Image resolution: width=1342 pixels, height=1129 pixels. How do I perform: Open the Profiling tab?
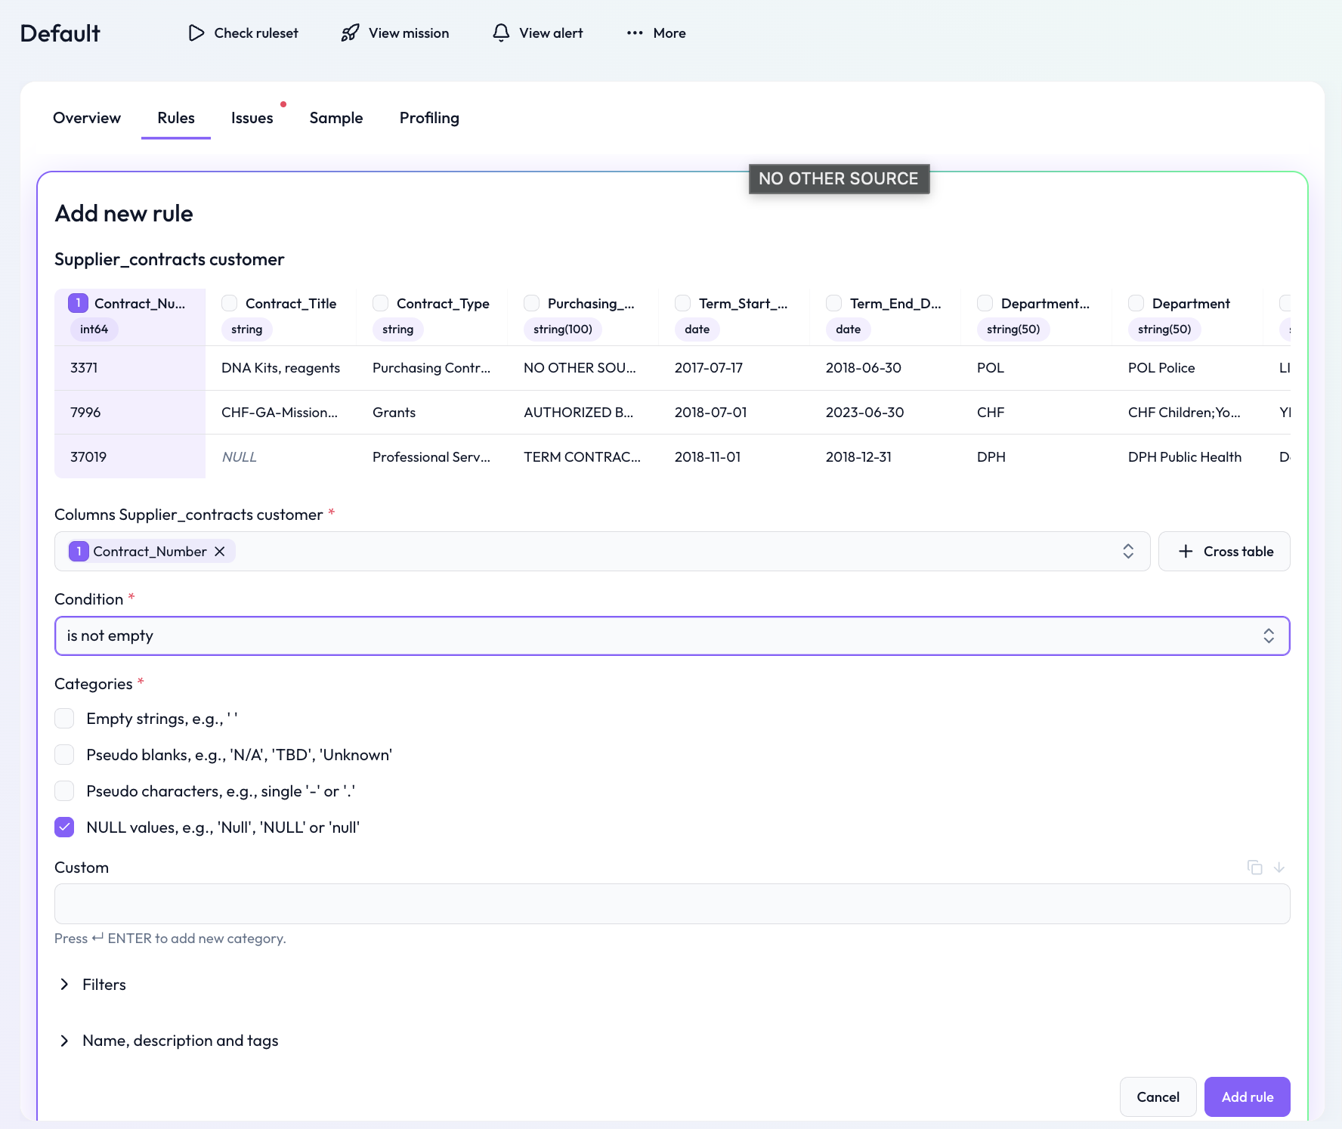pyautogui.click(x=429, y=118)
